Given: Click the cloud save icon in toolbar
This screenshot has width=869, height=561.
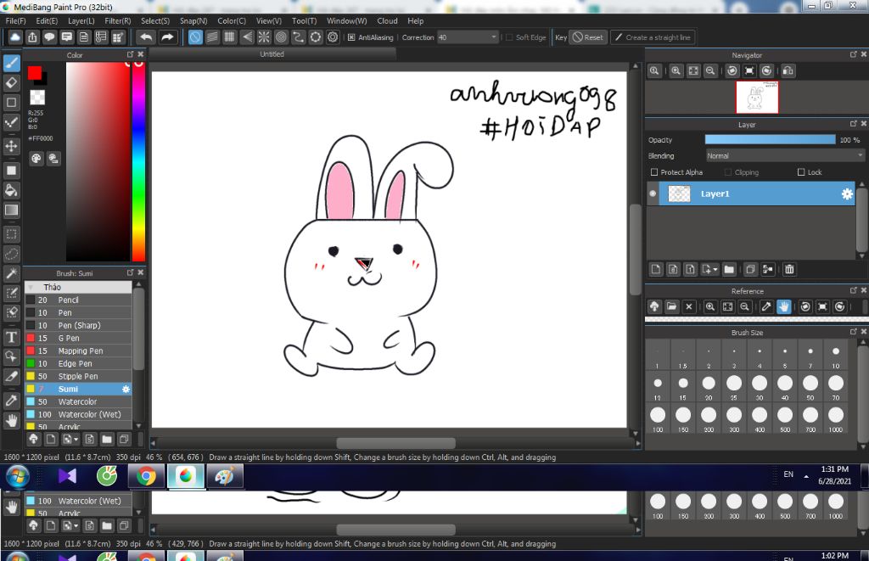Looking at the screenshot, I should (x=15, y=37).
